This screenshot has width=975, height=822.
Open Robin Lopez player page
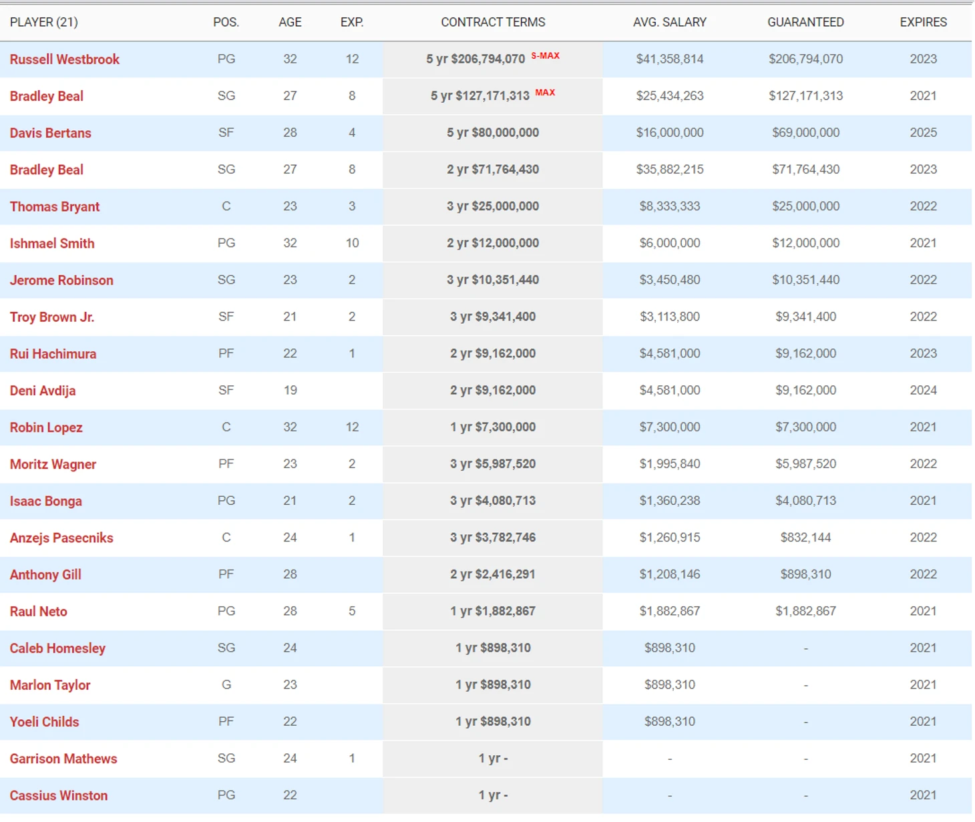(46, 427)
